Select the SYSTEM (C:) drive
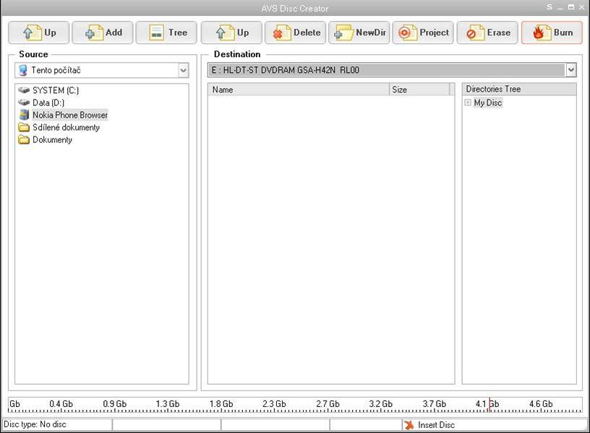 coord(56,90)
